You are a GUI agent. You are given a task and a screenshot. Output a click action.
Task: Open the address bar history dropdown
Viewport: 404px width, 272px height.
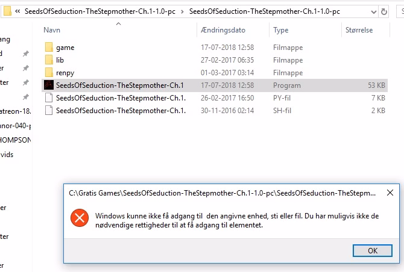[374, 12]
